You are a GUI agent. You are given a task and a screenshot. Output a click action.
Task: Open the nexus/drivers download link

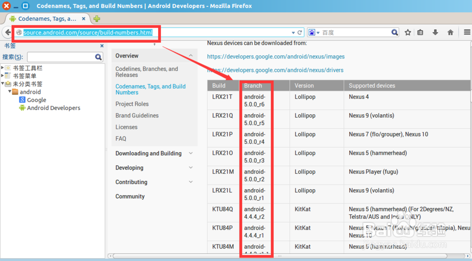click(x=275, y=70)
